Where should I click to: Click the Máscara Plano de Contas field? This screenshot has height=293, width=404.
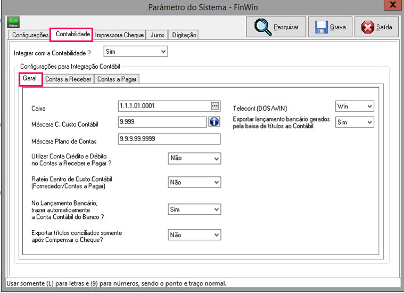pyautogui.click(x=169, y=139)
